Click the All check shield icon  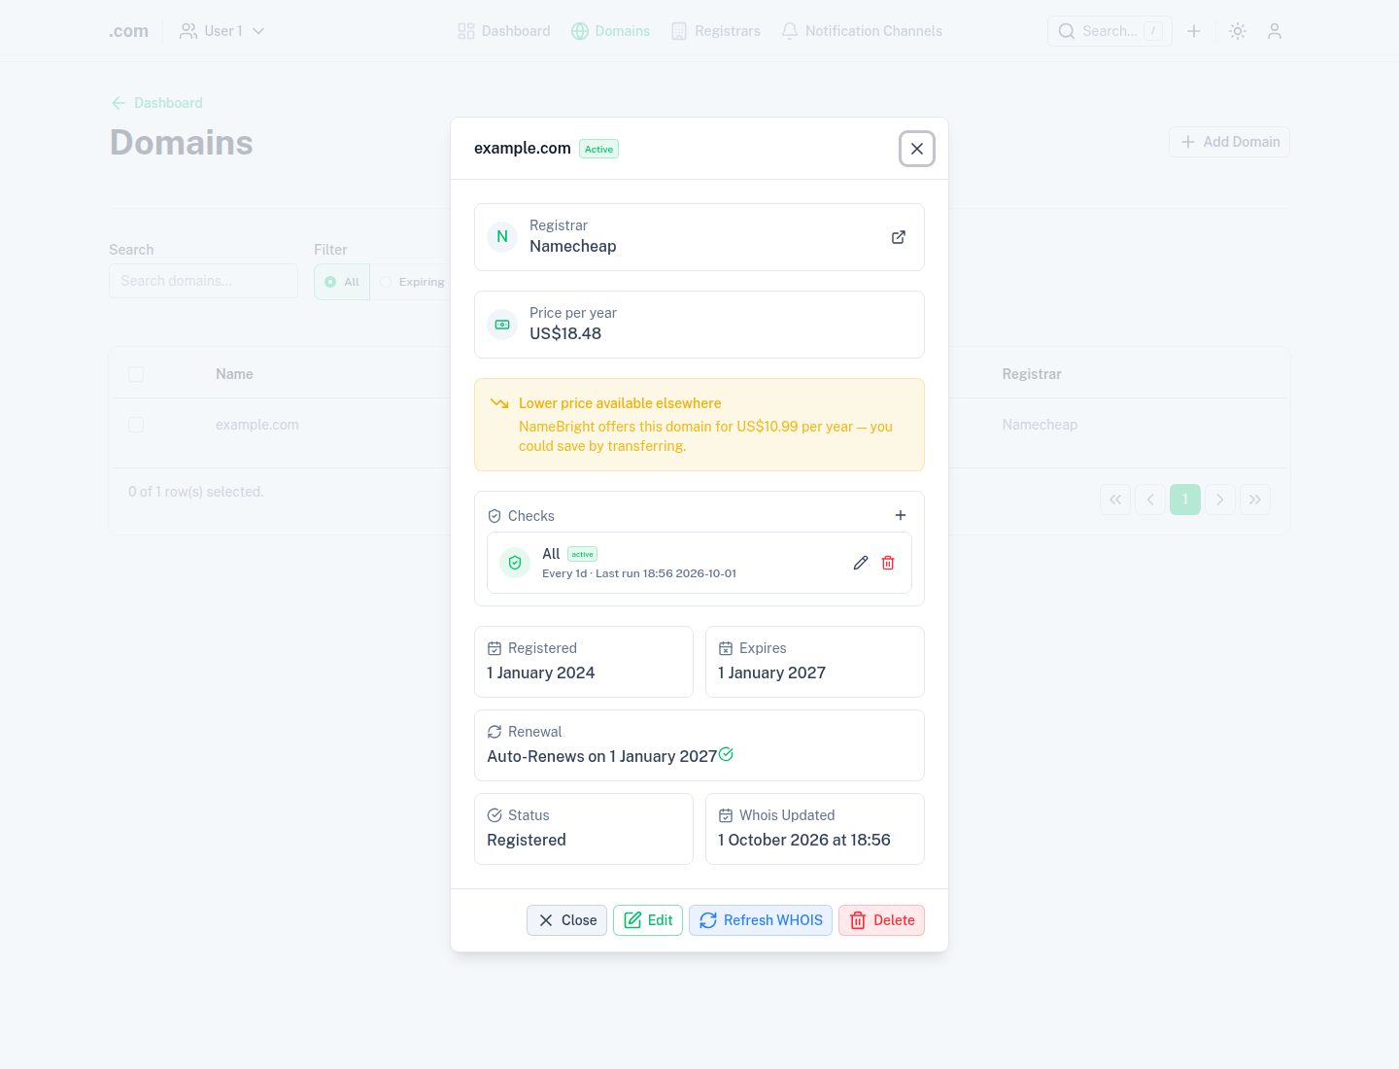(x=515, y=563)
